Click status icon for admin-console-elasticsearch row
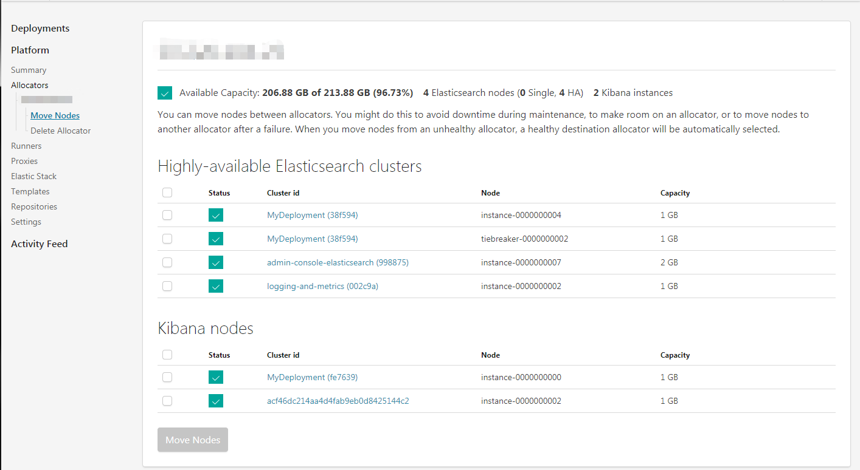The image size is (860, 470). tap(216, 262)
